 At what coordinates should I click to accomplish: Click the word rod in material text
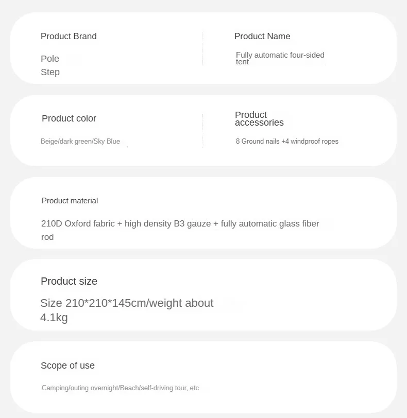coord(47,237)
